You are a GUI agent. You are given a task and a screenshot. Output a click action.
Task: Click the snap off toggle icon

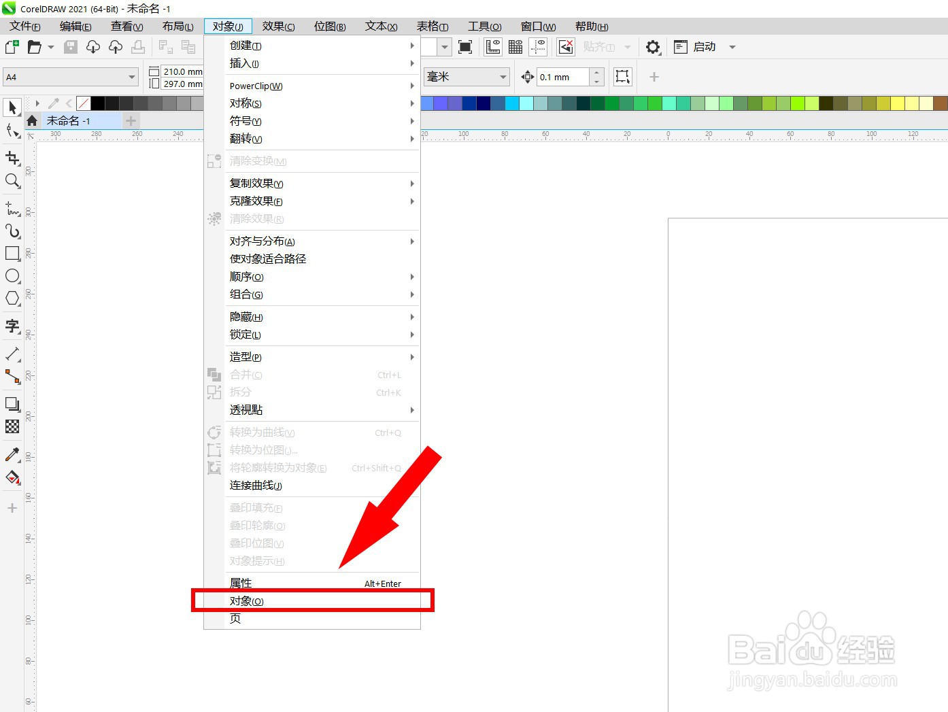coord(566,47)
